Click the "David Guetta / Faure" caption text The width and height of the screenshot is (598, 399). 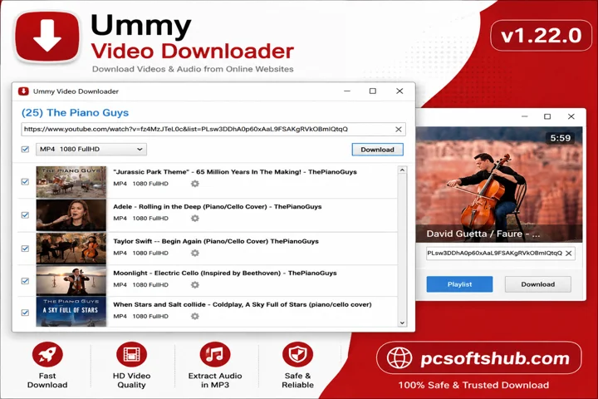pos(483,234)
